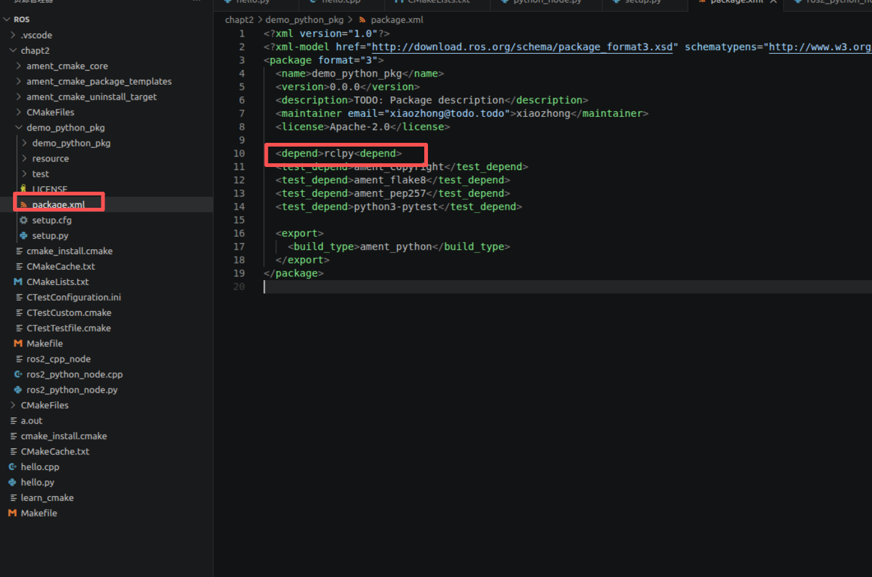Image resolution: width=872 pixels, height=577 pixels.
Task: Click the Python icon beside ros2_python_node.py
Action: (x=18, y=390)
